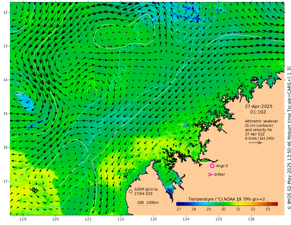
Task: Click the '0.5m/s (1kt 24h)' scale text
Action: click(x=260, y=138)
